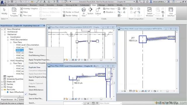Click the 1 : 50 view scale
The width and height of the screenshot is (187, 105).
tap(124, 91)
